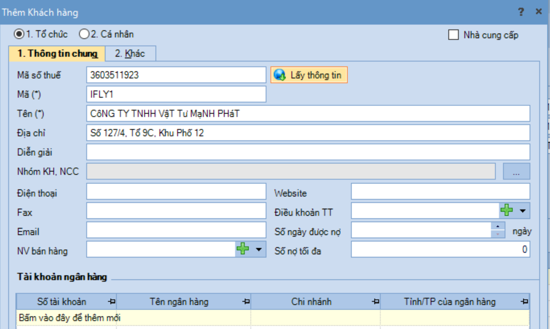Focus the Website input field

coord(440,191)
